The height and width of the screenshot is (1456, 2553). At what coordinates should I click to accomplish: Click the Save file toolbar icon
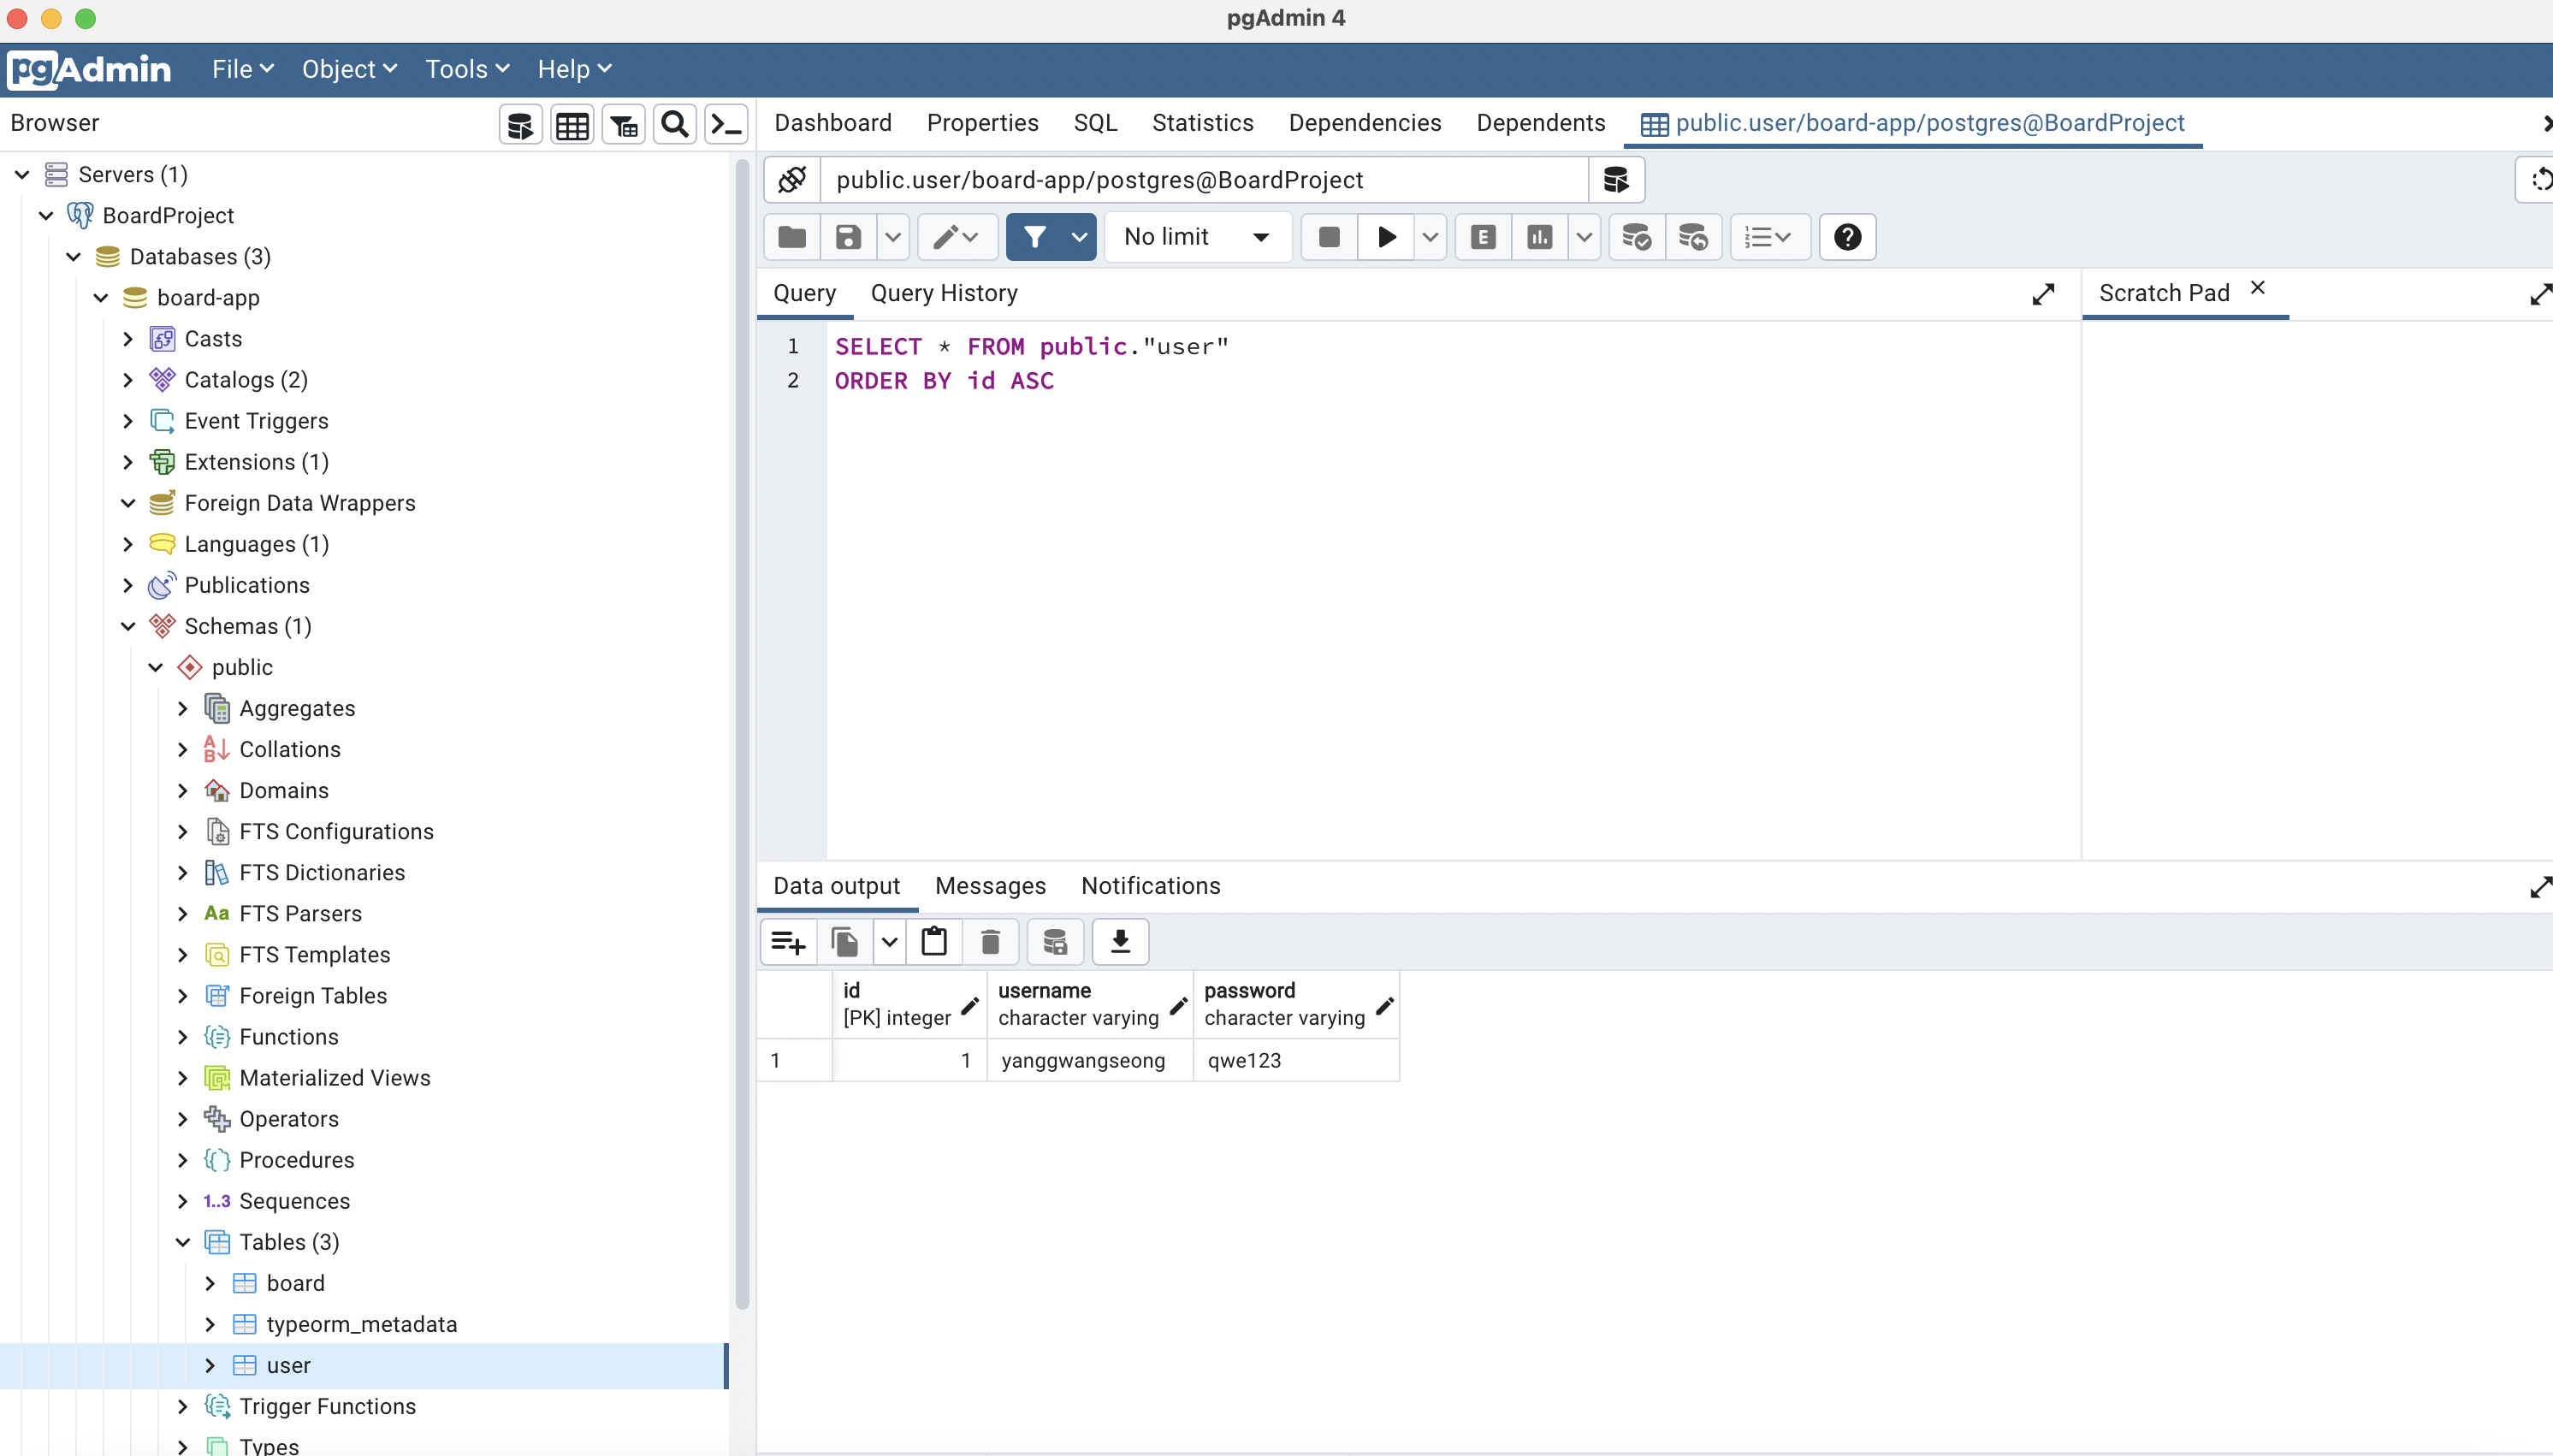point(848,237)
